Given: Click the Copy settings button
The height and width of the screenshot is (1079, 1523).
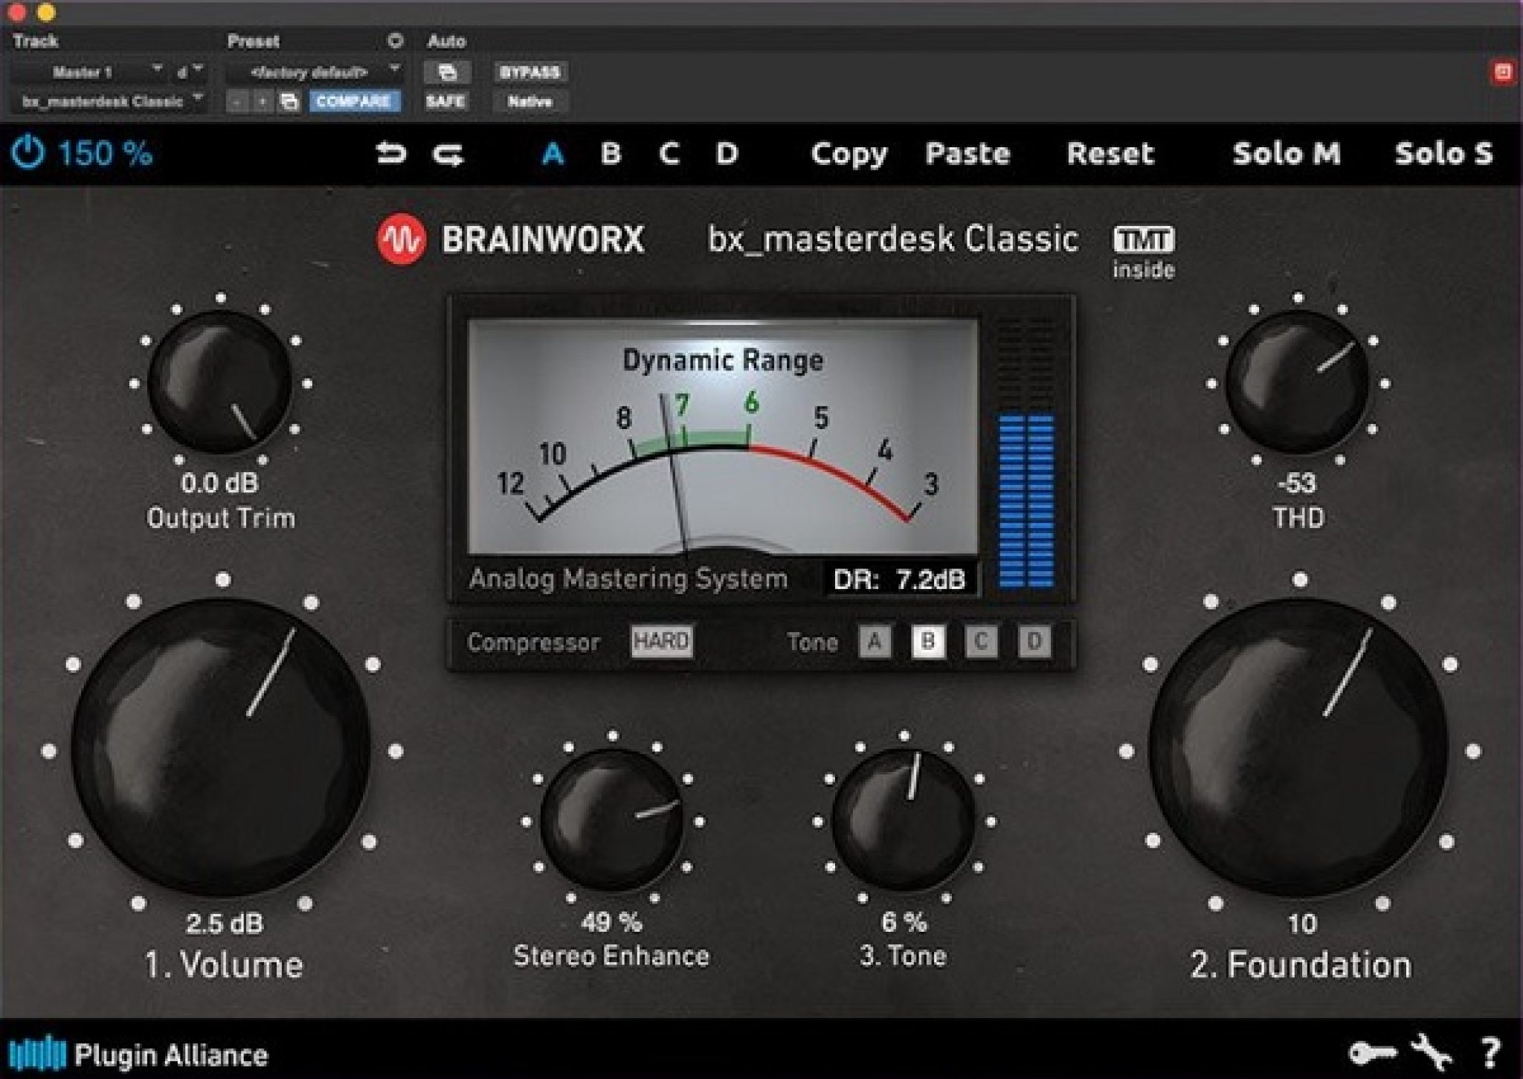Looking at the screenshot, I should 849,155.
